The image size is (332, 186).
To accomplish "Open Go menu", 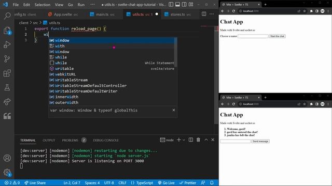I will [71, 5].
